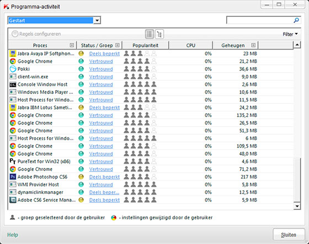Click the Sluiten button
The width and height of the screenshot is (309, 244).
click(x=289, y=235)
